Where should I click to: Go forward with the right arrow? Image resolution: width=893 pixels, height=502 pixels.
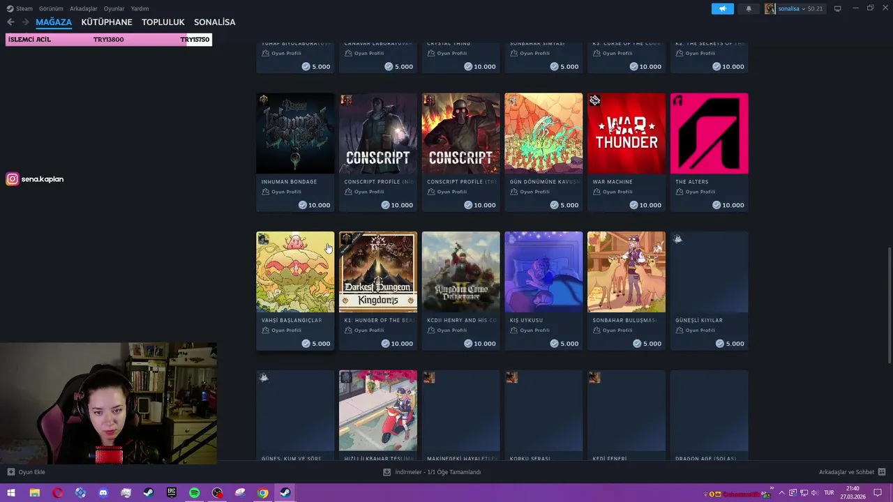[x=25, y=22]
